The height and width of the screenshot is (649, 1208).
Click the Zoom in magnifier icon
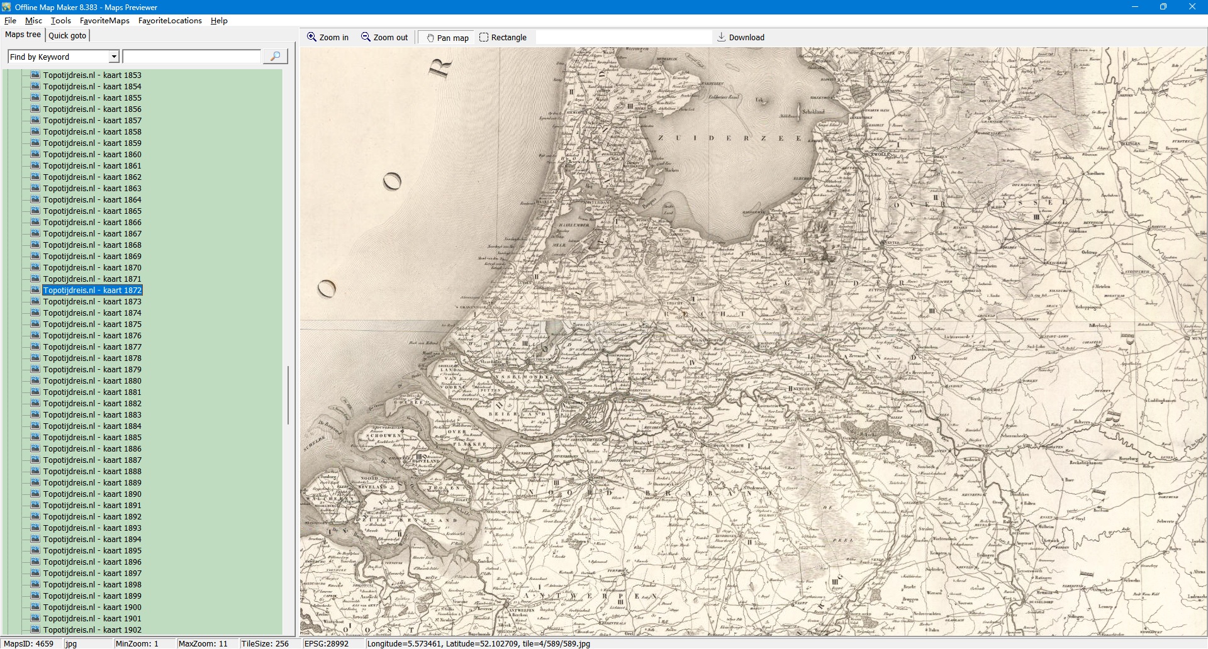(311, 37)
